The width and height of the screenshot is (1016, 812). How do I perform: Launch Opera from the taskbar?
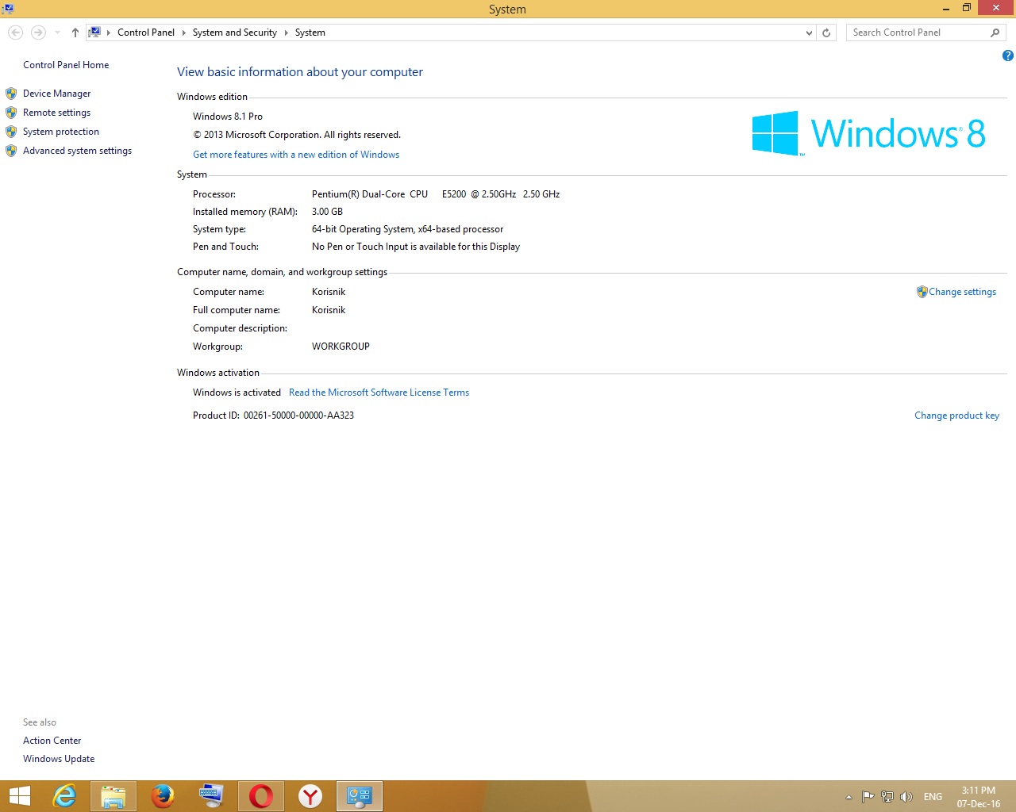point(261,796)
